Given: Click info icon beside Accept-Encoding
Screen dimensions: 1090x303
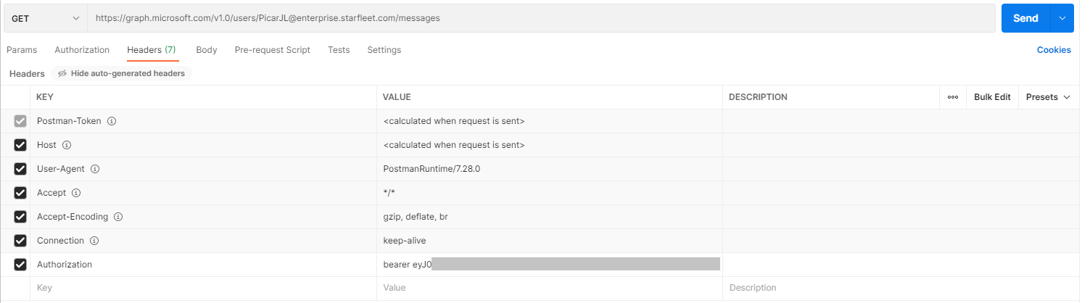Looking at the screenshot, I should click(118, 217).
